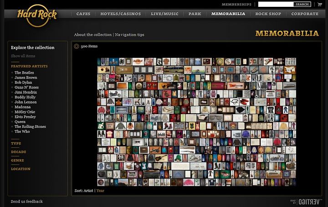Sort items by Year

click(100, 191)
